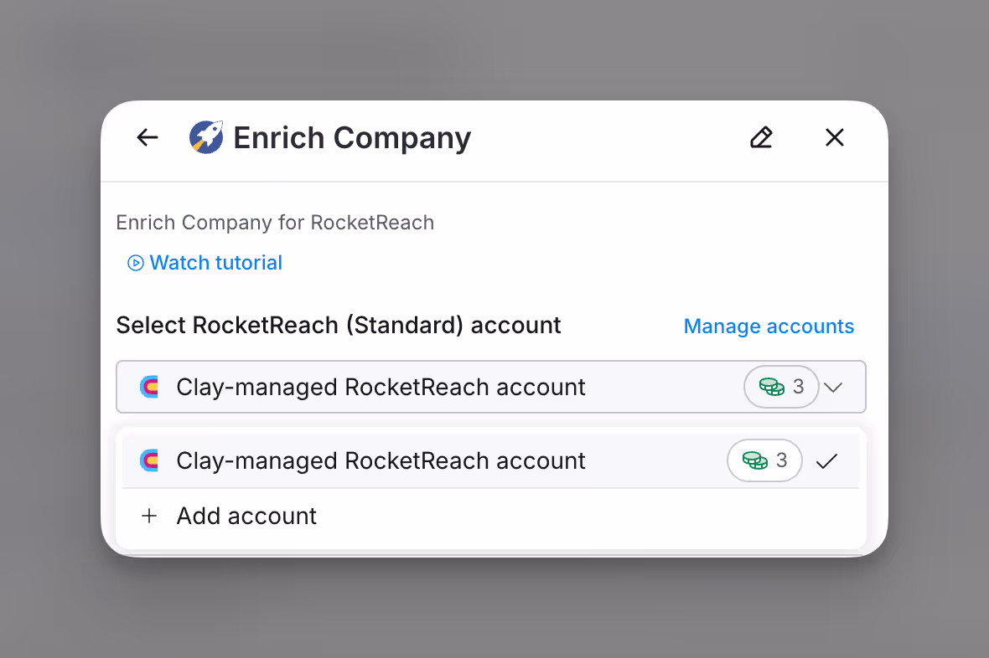Open Manage accounts link
This screenshot has height=658, width=989.
click(x=769, y=326)
